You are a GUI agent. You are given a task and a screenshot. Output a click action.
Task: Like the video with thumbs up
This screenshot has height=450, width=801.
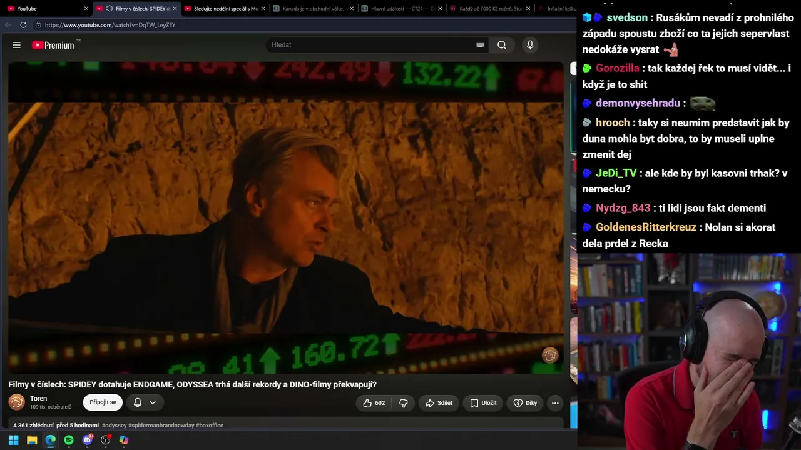(x=374, y=403)
